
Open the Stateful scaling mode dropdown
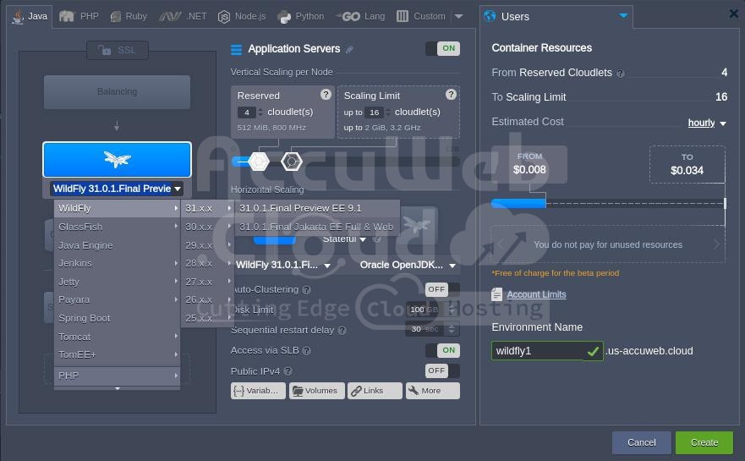pos(344,239)
